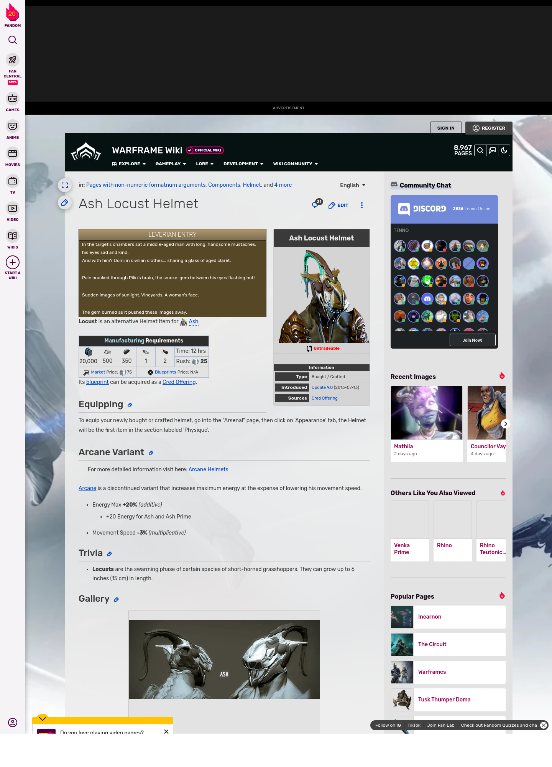The height and width of the screenshot is (767, 552).
Task: Open the Tusk Thumper Doma popular page
Action: [x=448, y=700]
